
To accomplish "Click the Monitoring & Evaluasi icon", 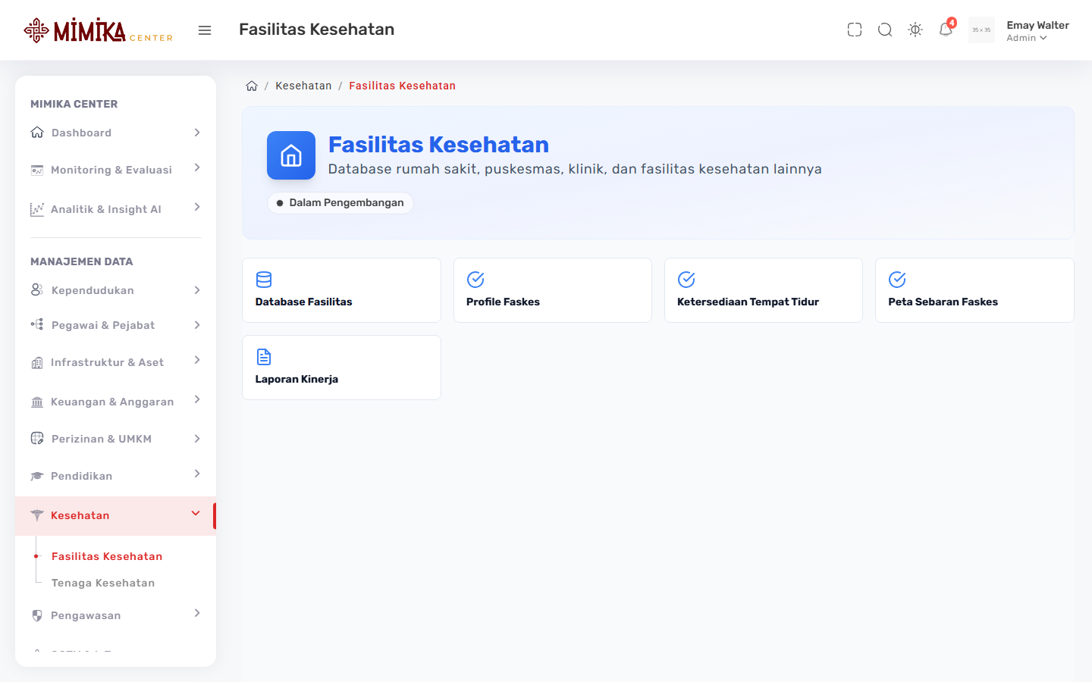I will [x=37, y=170].
